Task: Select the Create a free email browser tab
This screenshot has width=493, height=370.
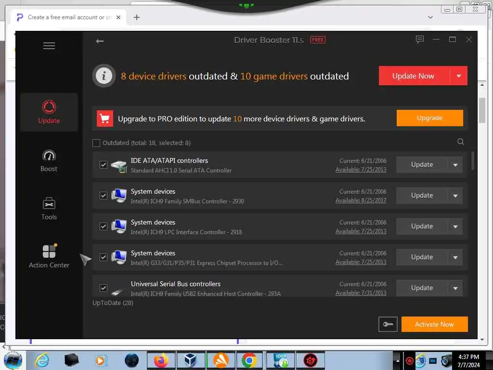Action: click(69, 17)
